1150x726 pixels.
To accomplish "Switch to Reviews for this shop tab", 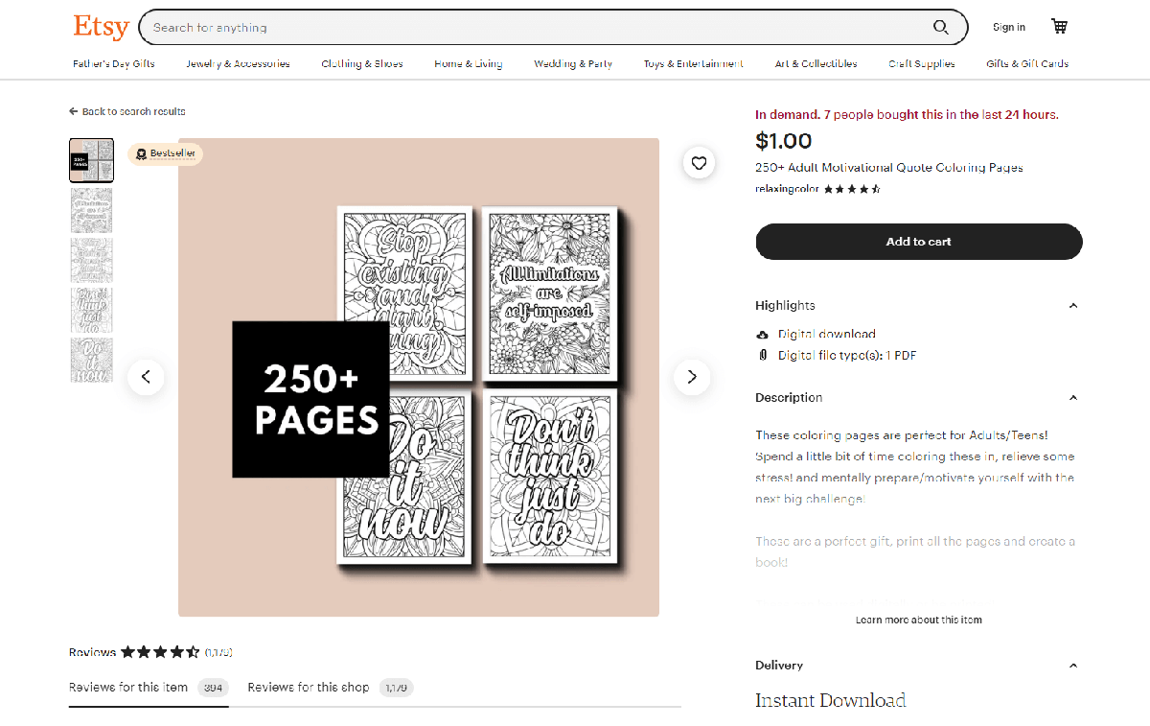I will click(x=309, y=688).
